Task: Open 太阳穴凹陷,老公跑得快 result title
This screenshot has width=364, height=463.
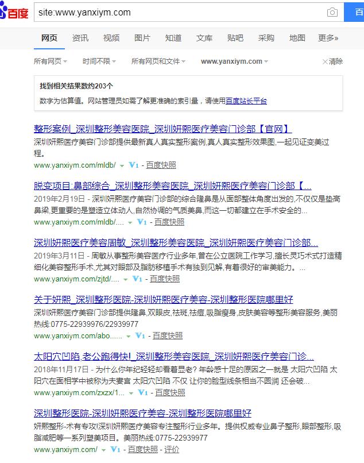Action: click(x=174, y=356)
